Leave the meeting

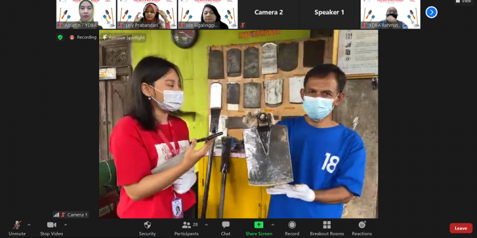pos(461,228)
